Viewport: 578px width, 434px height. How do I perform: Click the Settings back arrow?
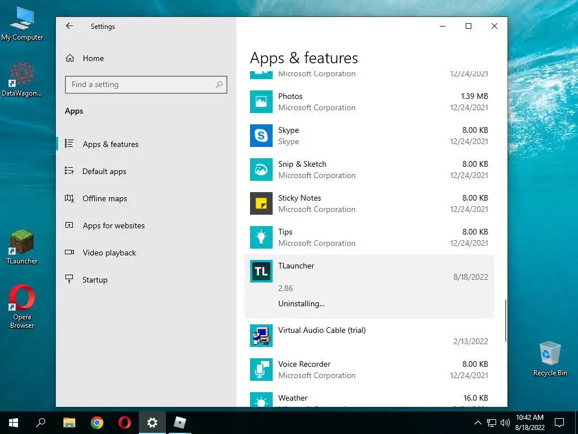69,26
